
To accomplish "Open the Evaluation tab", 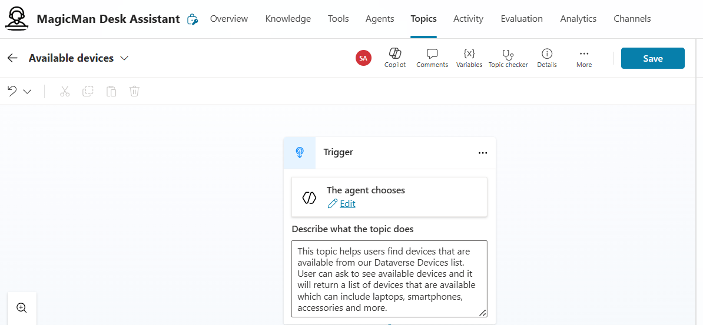I will tap(522, 19).
